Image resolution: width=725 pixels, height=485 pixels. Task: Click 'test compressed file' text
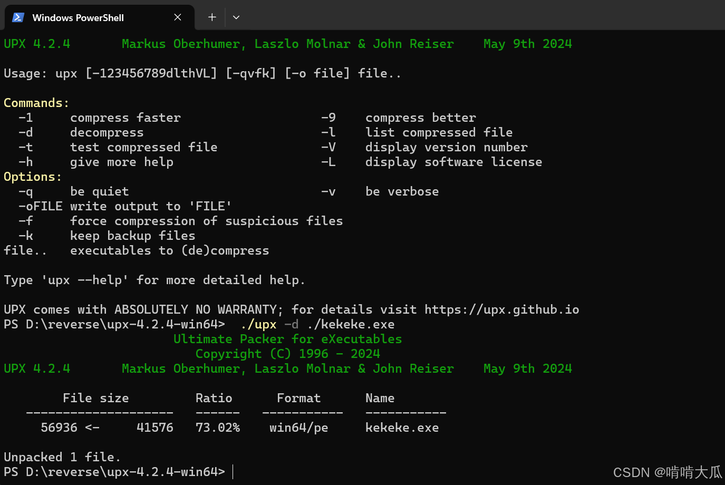tap(144, 147)
